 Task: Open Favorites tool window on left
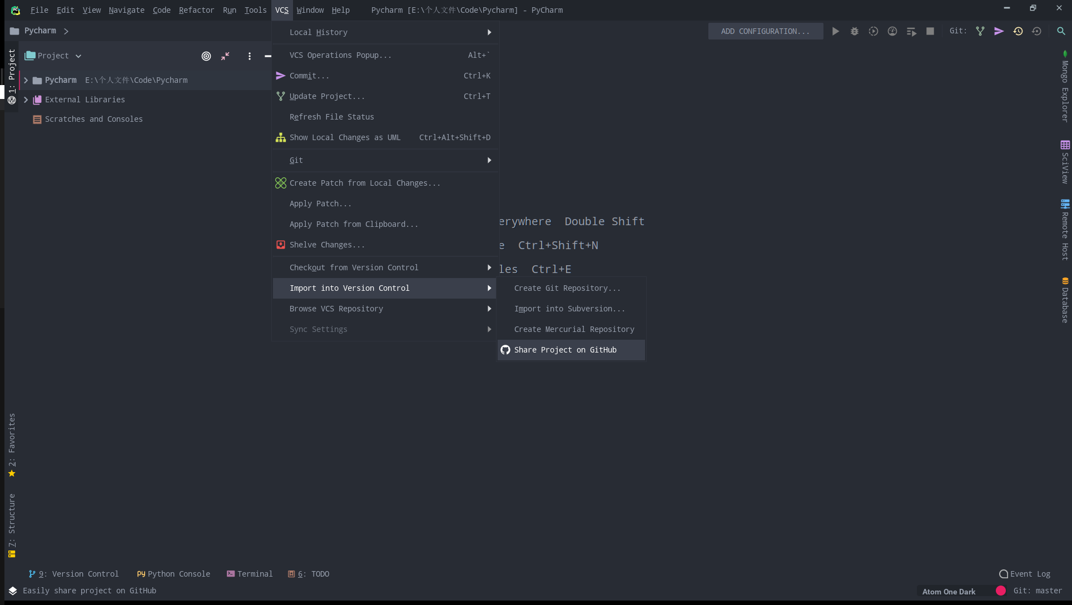pos(12,445)
